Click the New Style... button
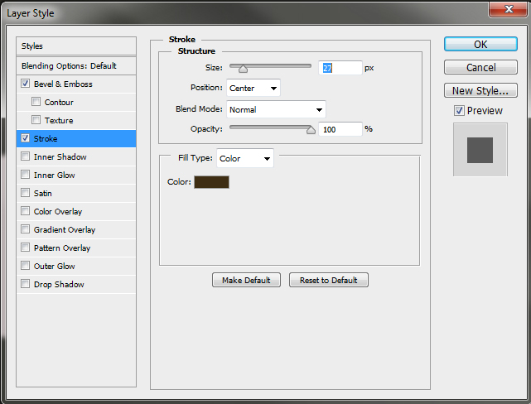Image resolution: width=531 pixels, height=404 pixels. pyautogui.click(x=480, y=91)
